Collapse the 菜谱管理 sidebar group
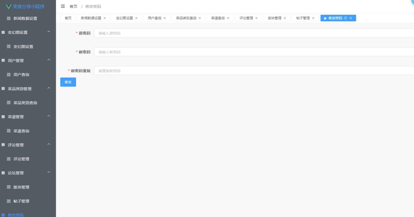The width and height of the screenshot is (414, 217). click(x=49, y=116)
